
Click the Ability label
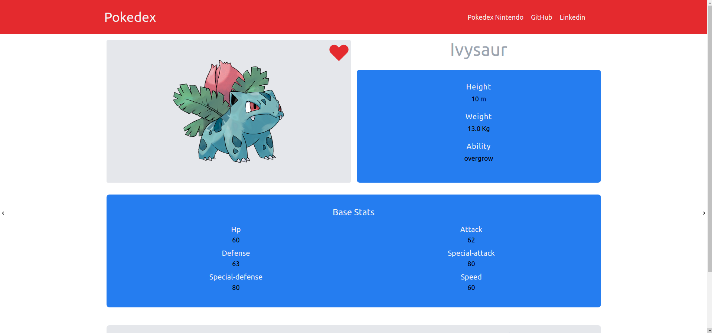(x=479, y=146)
